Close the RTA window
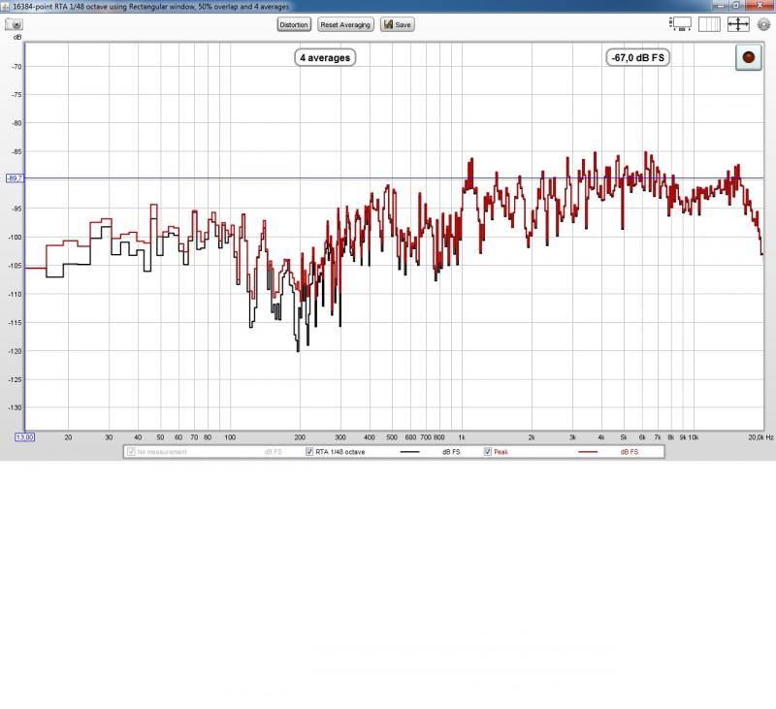Viewport: 776px width, 709px height. click(x=760, y=5)
